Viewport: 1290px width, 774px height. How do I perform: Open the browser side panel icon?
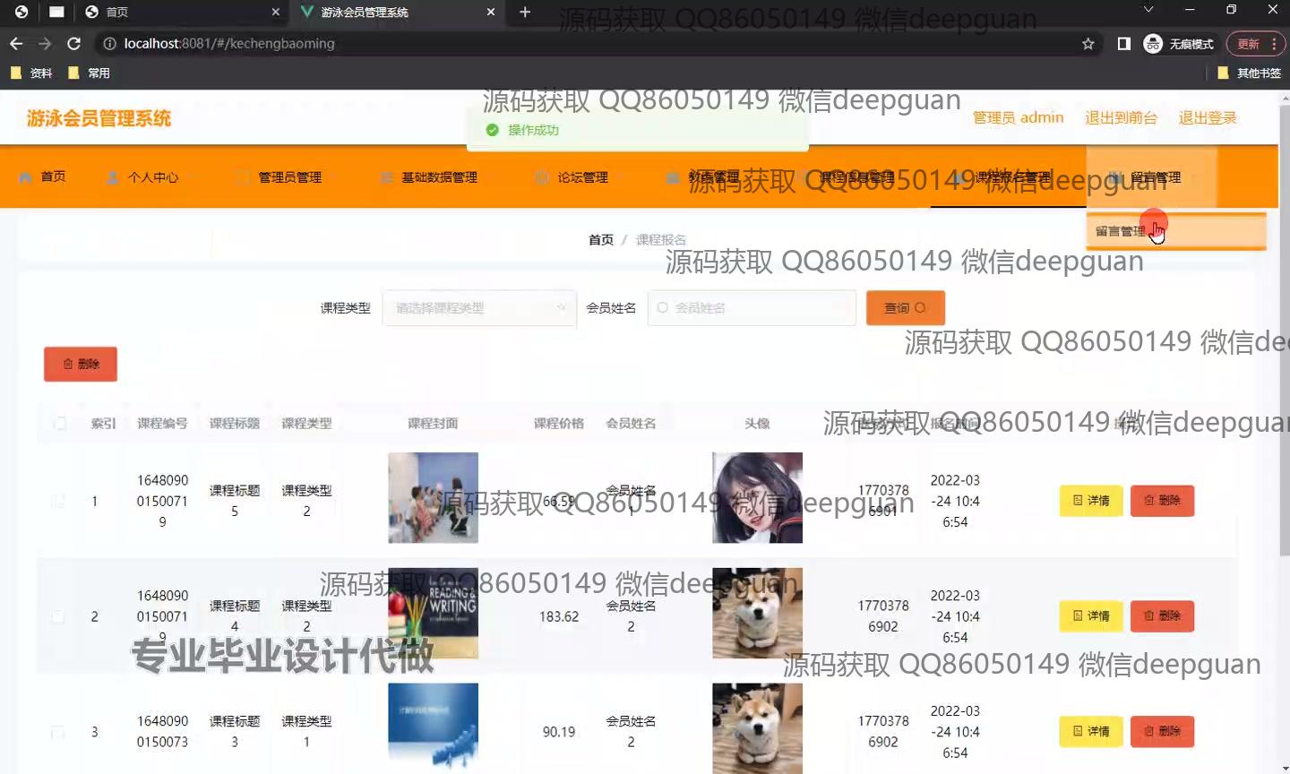point(1123,43)
